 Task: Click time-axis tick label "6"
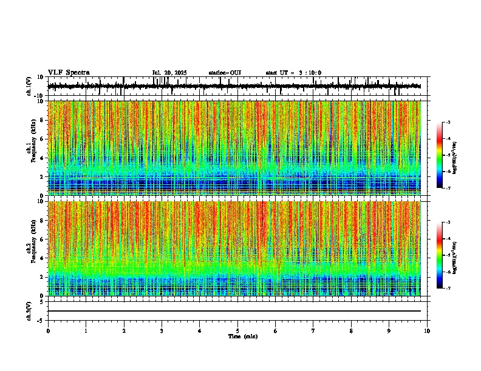276,331
